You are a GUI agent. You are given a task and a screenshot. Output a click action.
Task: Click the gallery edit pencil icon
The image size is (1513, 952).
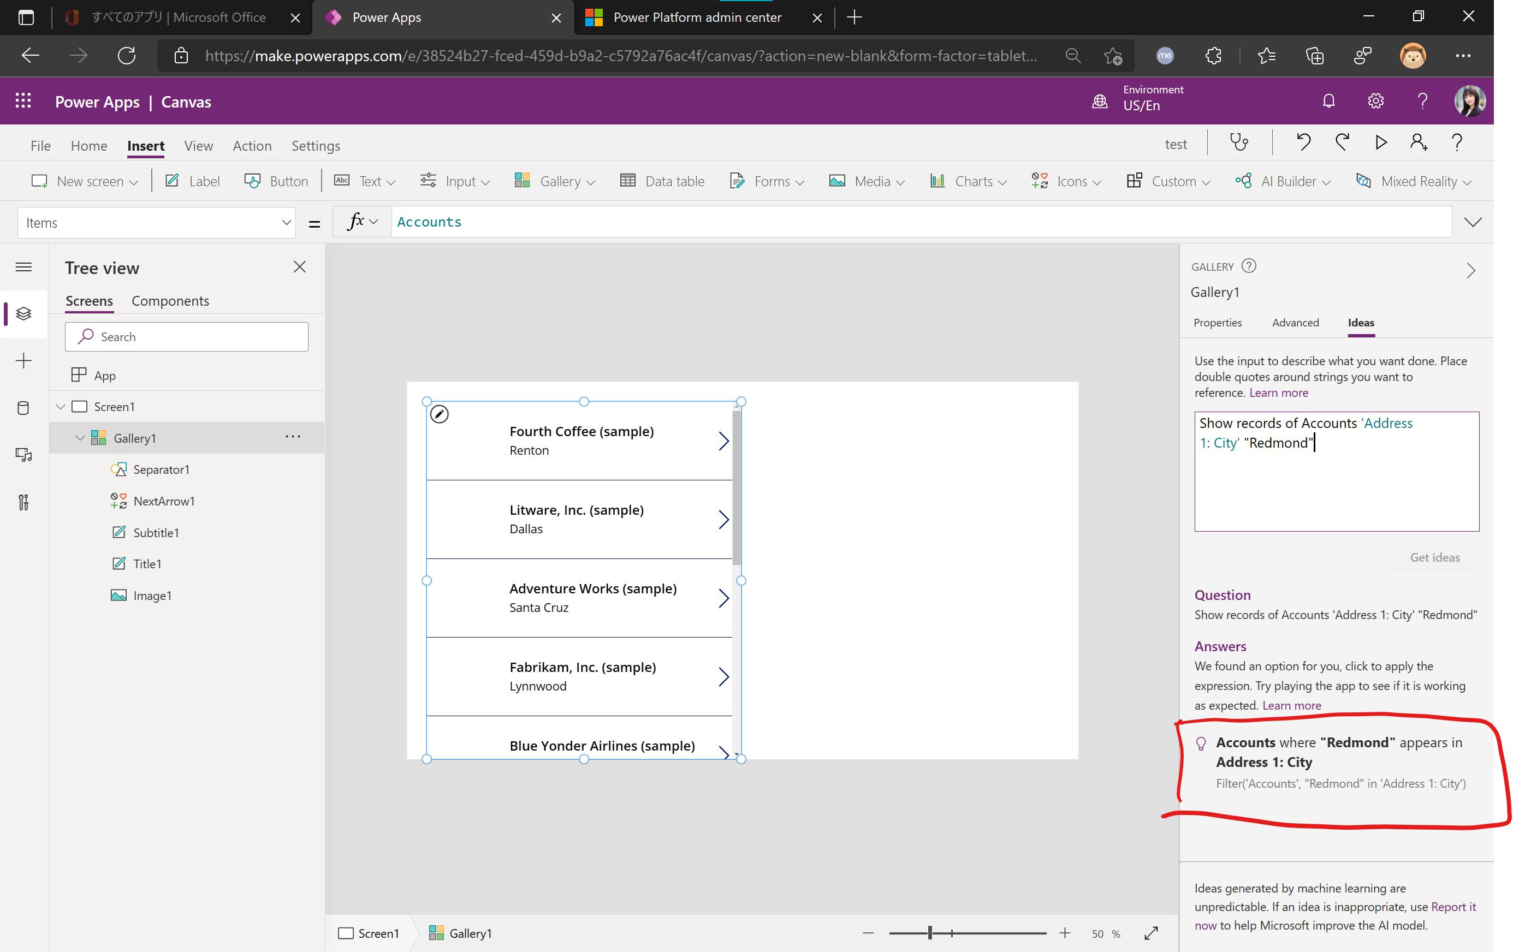(x=439, y=414)
